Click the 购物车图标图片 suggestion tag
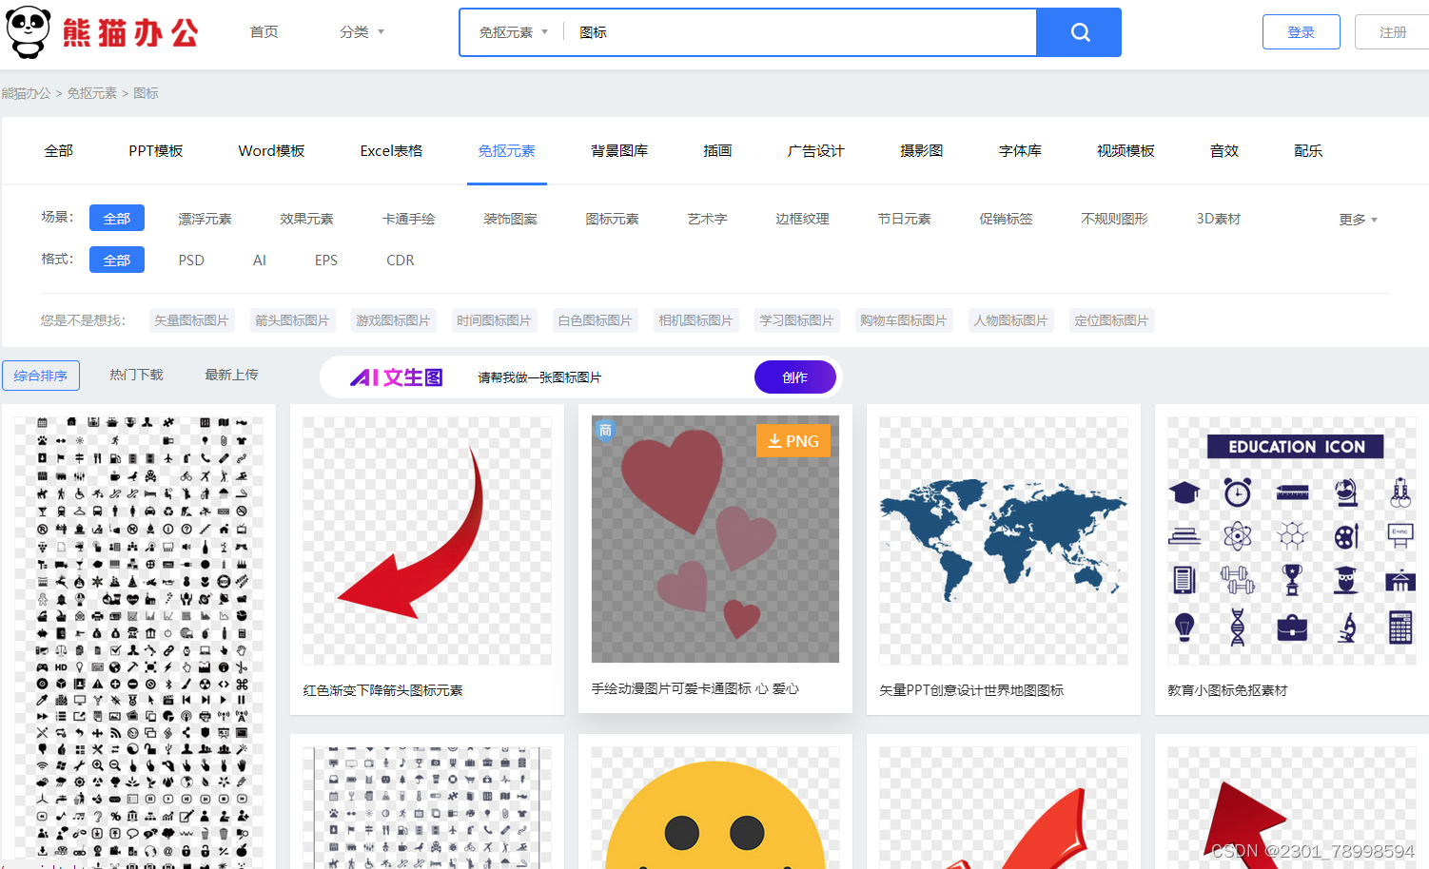Viewport: 1429px width, 869px height. coord(903,320)
